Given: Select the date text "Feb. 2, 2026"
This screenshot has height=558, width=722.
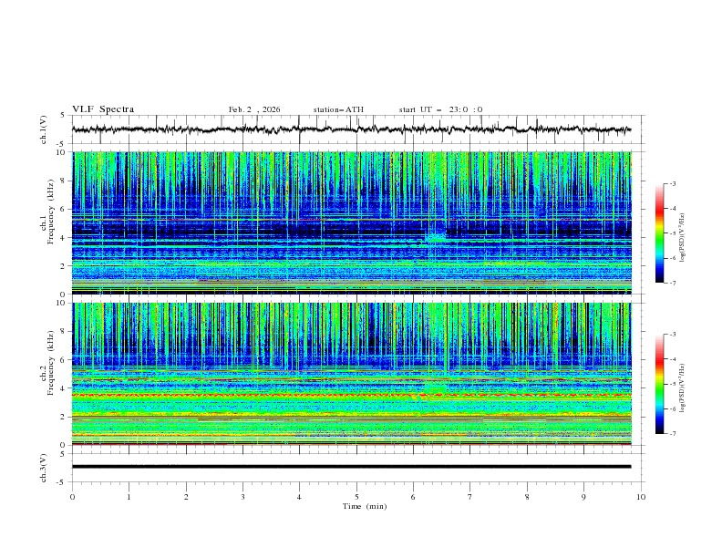Looking at the screenshot, I should click(x=254, y=109).
